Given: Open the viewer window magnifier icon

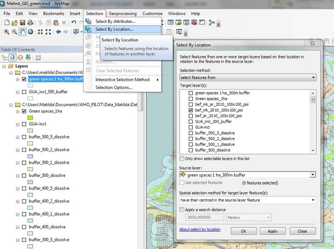Looking at the screenshot, I should click(179, 32).
